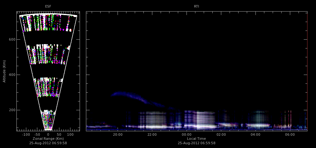This screenshot has width=316, height=148.
Task: Click the Altitude (Km) axis label
Action: click(4, 71)
